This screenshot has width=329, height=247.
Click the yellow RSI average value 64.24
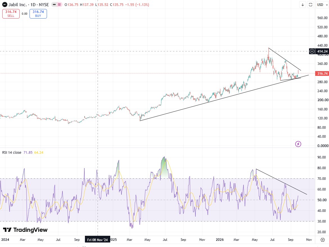pyautogui.click(x=39, y=152)
